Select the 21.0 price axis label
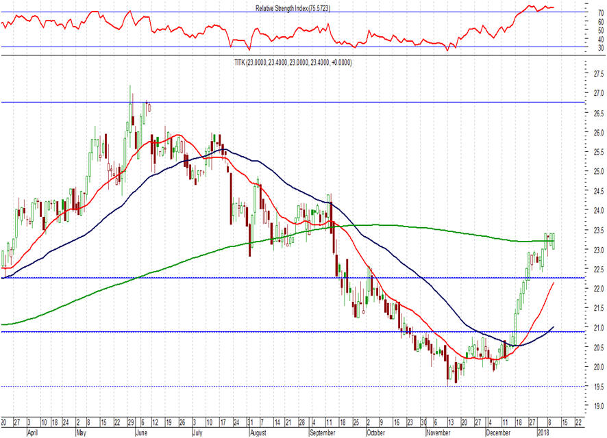 pyautogui.click(x=599, y=328)
